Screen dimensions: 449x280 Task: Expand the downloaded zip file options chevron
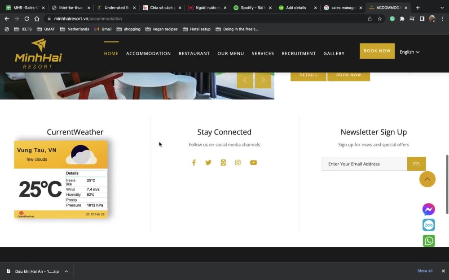(x=66, y=271)
